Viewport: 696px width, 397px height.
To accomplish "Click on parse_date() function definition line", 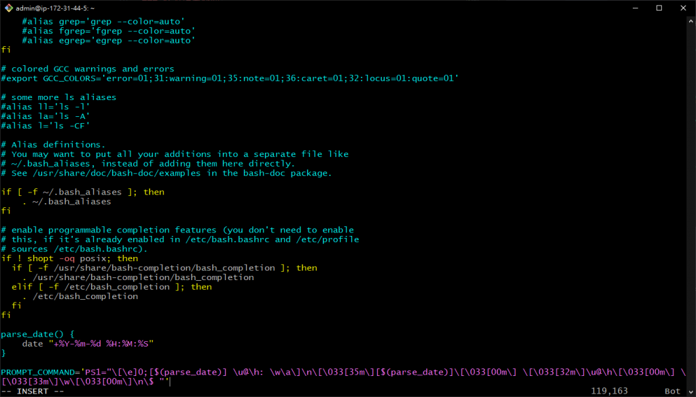I will 38,334.
